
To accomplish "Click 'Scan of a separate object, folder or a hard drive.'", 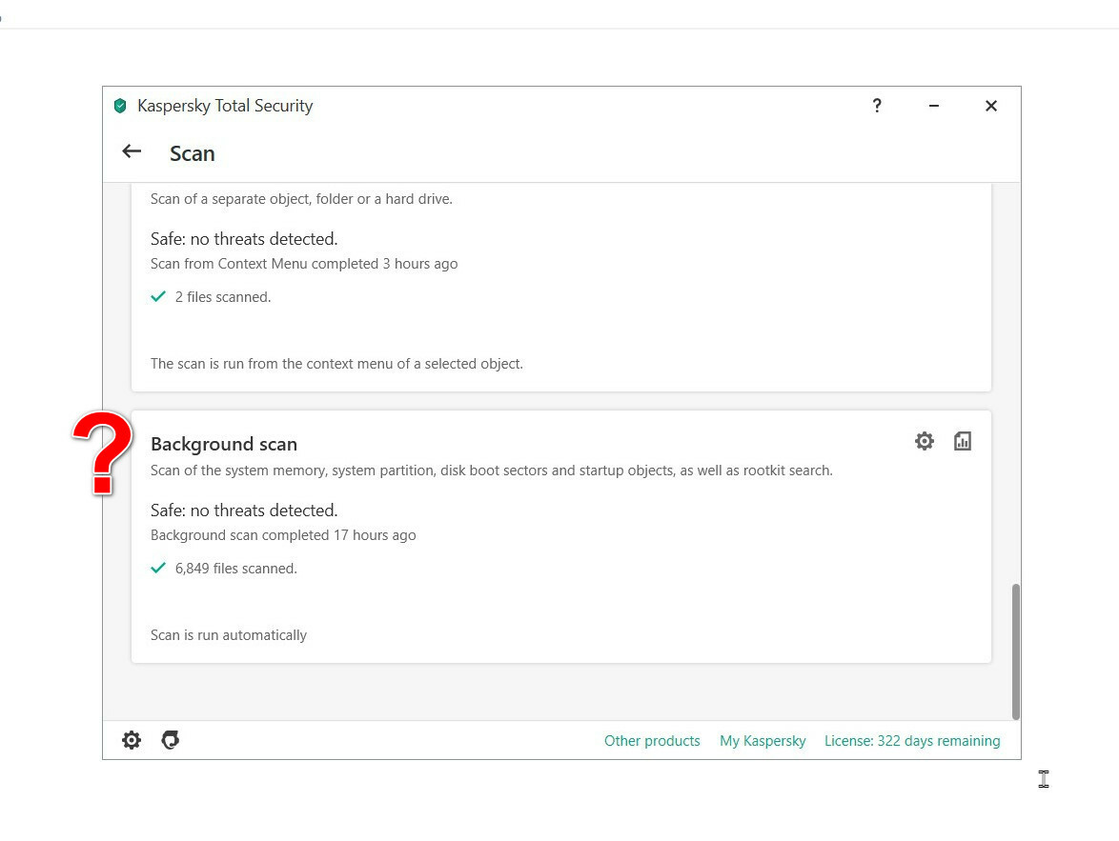I will (x=301, y=198).
